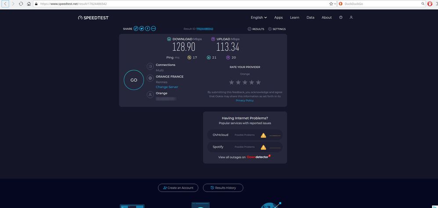Switch to the RESULTS tab
This screenshot has width=438, height=208.
click(x=256, y=29)
